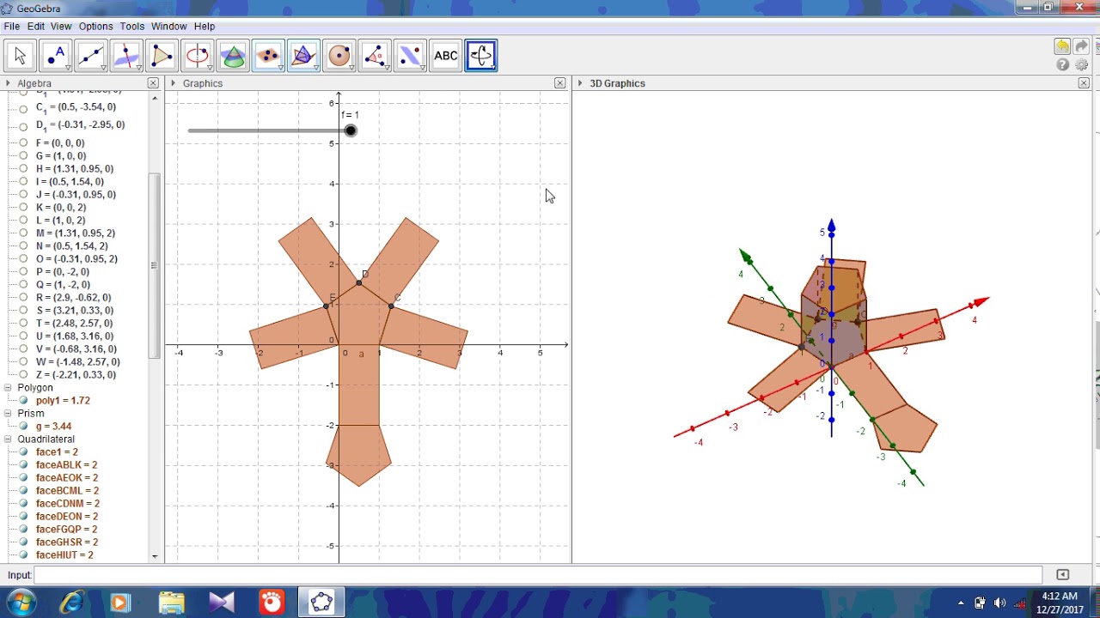Open the Angle tool dropdown arrow
The image size is (1100, 618).
387,68
